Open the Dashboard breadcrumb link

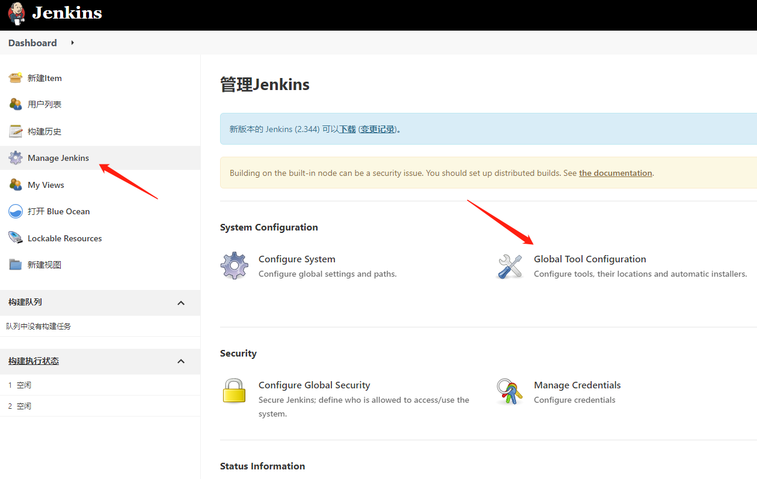[x=32, y=43]
